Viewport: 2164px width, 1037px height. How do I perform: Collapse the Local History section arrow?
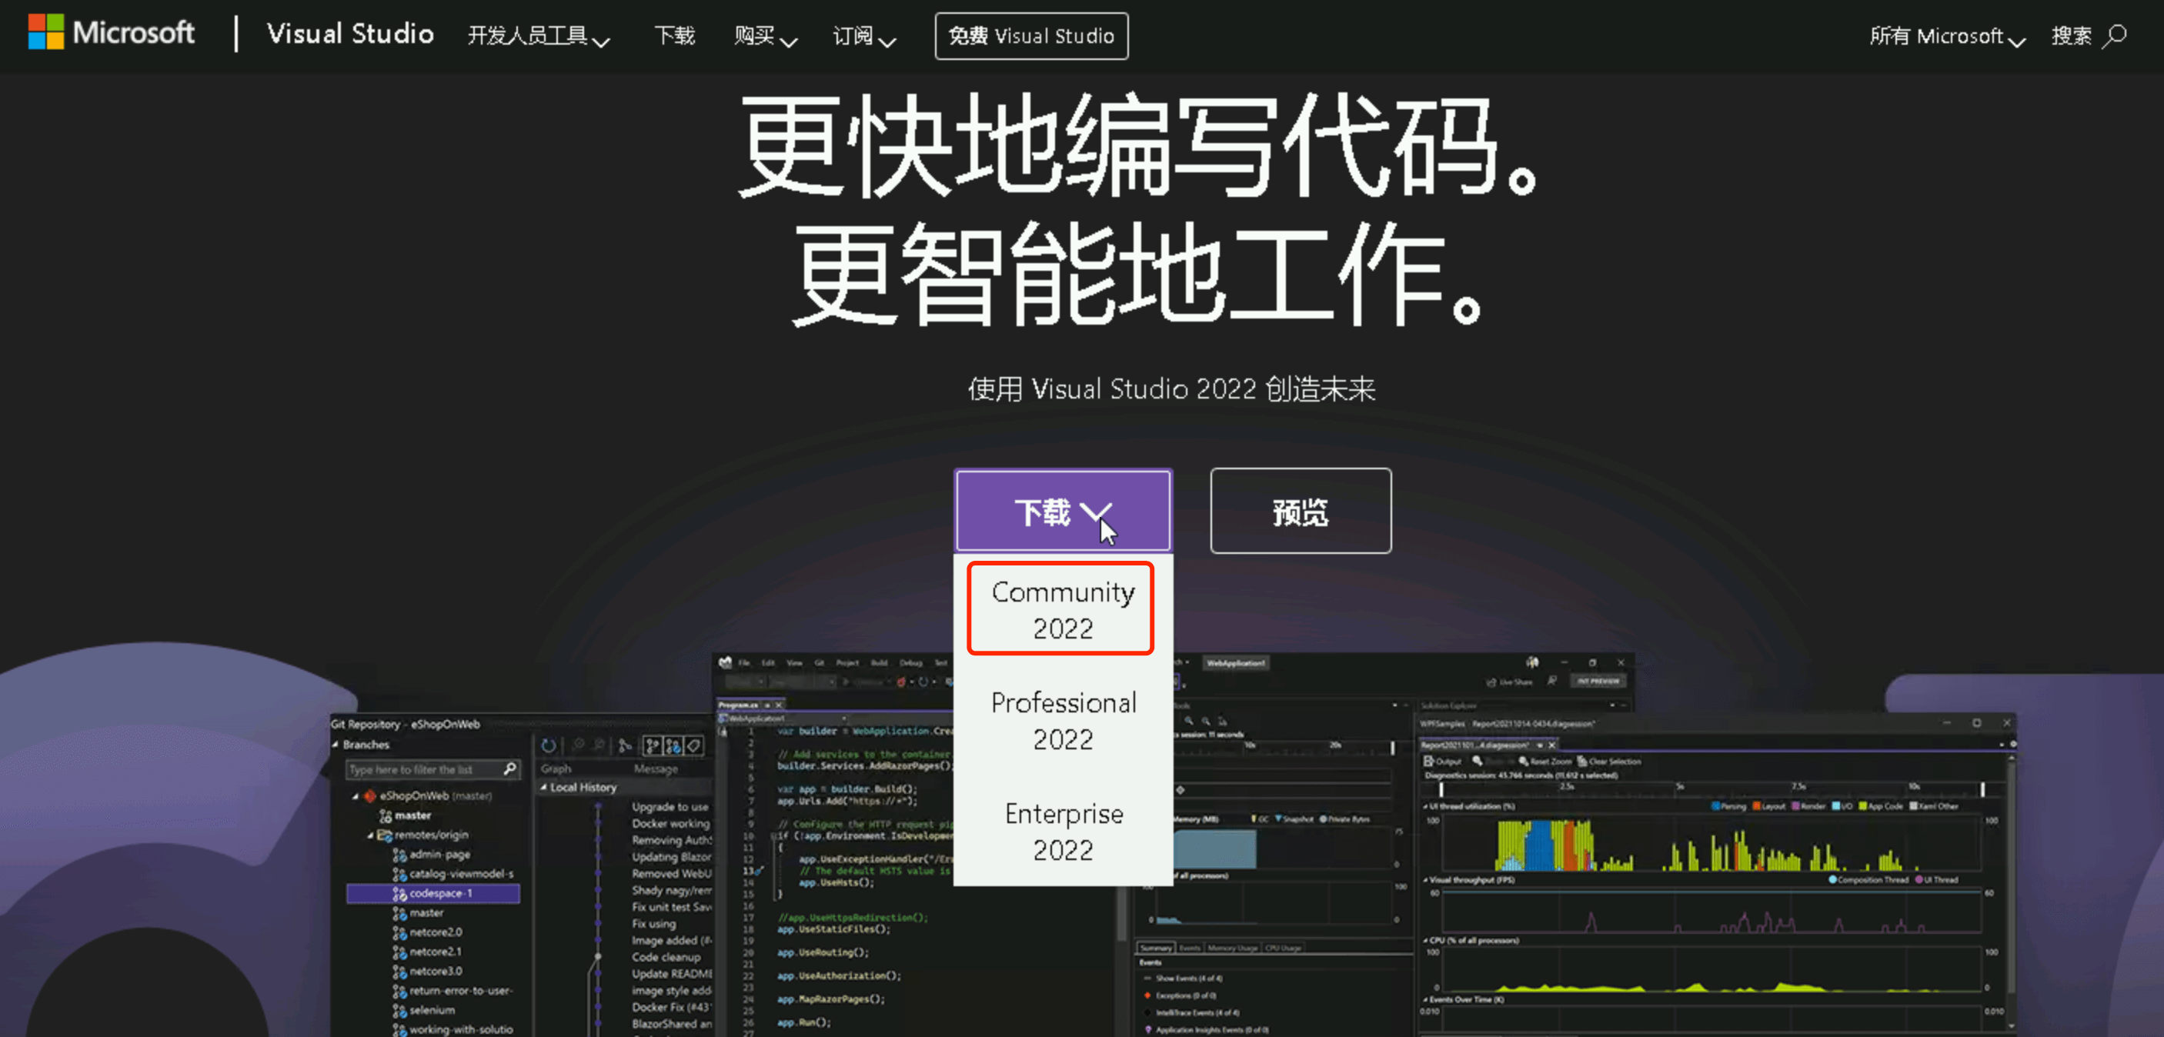(543, 788)
